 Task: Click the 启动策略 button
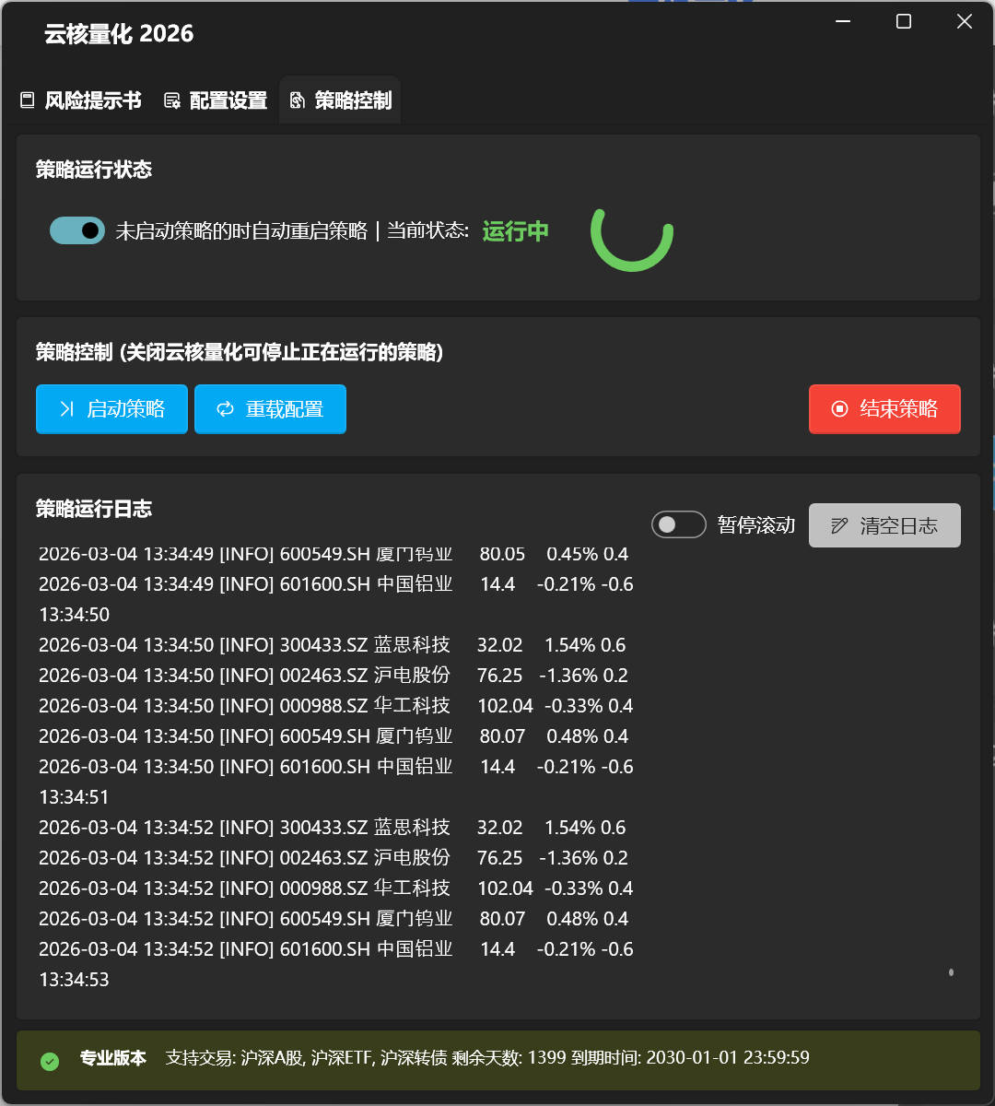[111, 409]
